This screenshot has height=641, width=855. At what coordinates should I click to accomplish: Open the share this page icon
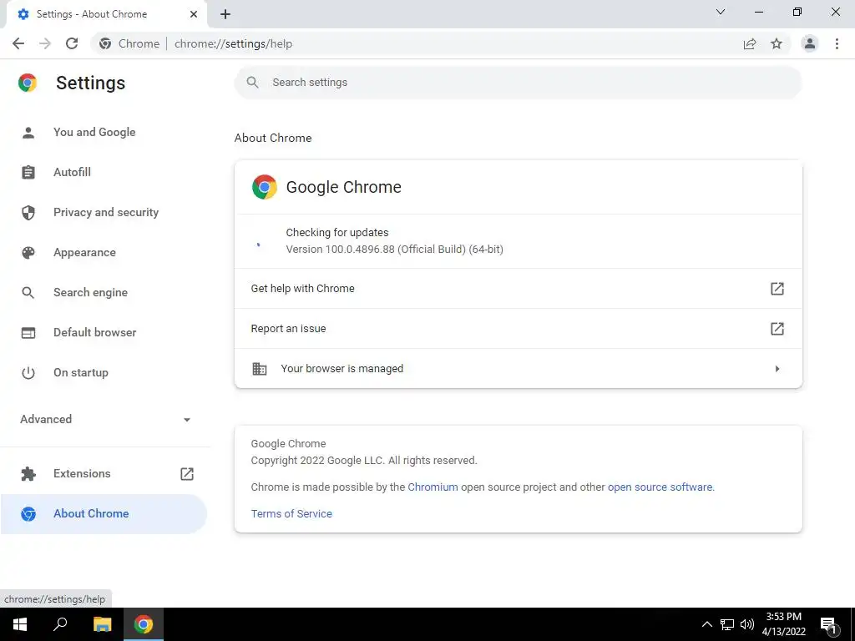tap(750, 43)
